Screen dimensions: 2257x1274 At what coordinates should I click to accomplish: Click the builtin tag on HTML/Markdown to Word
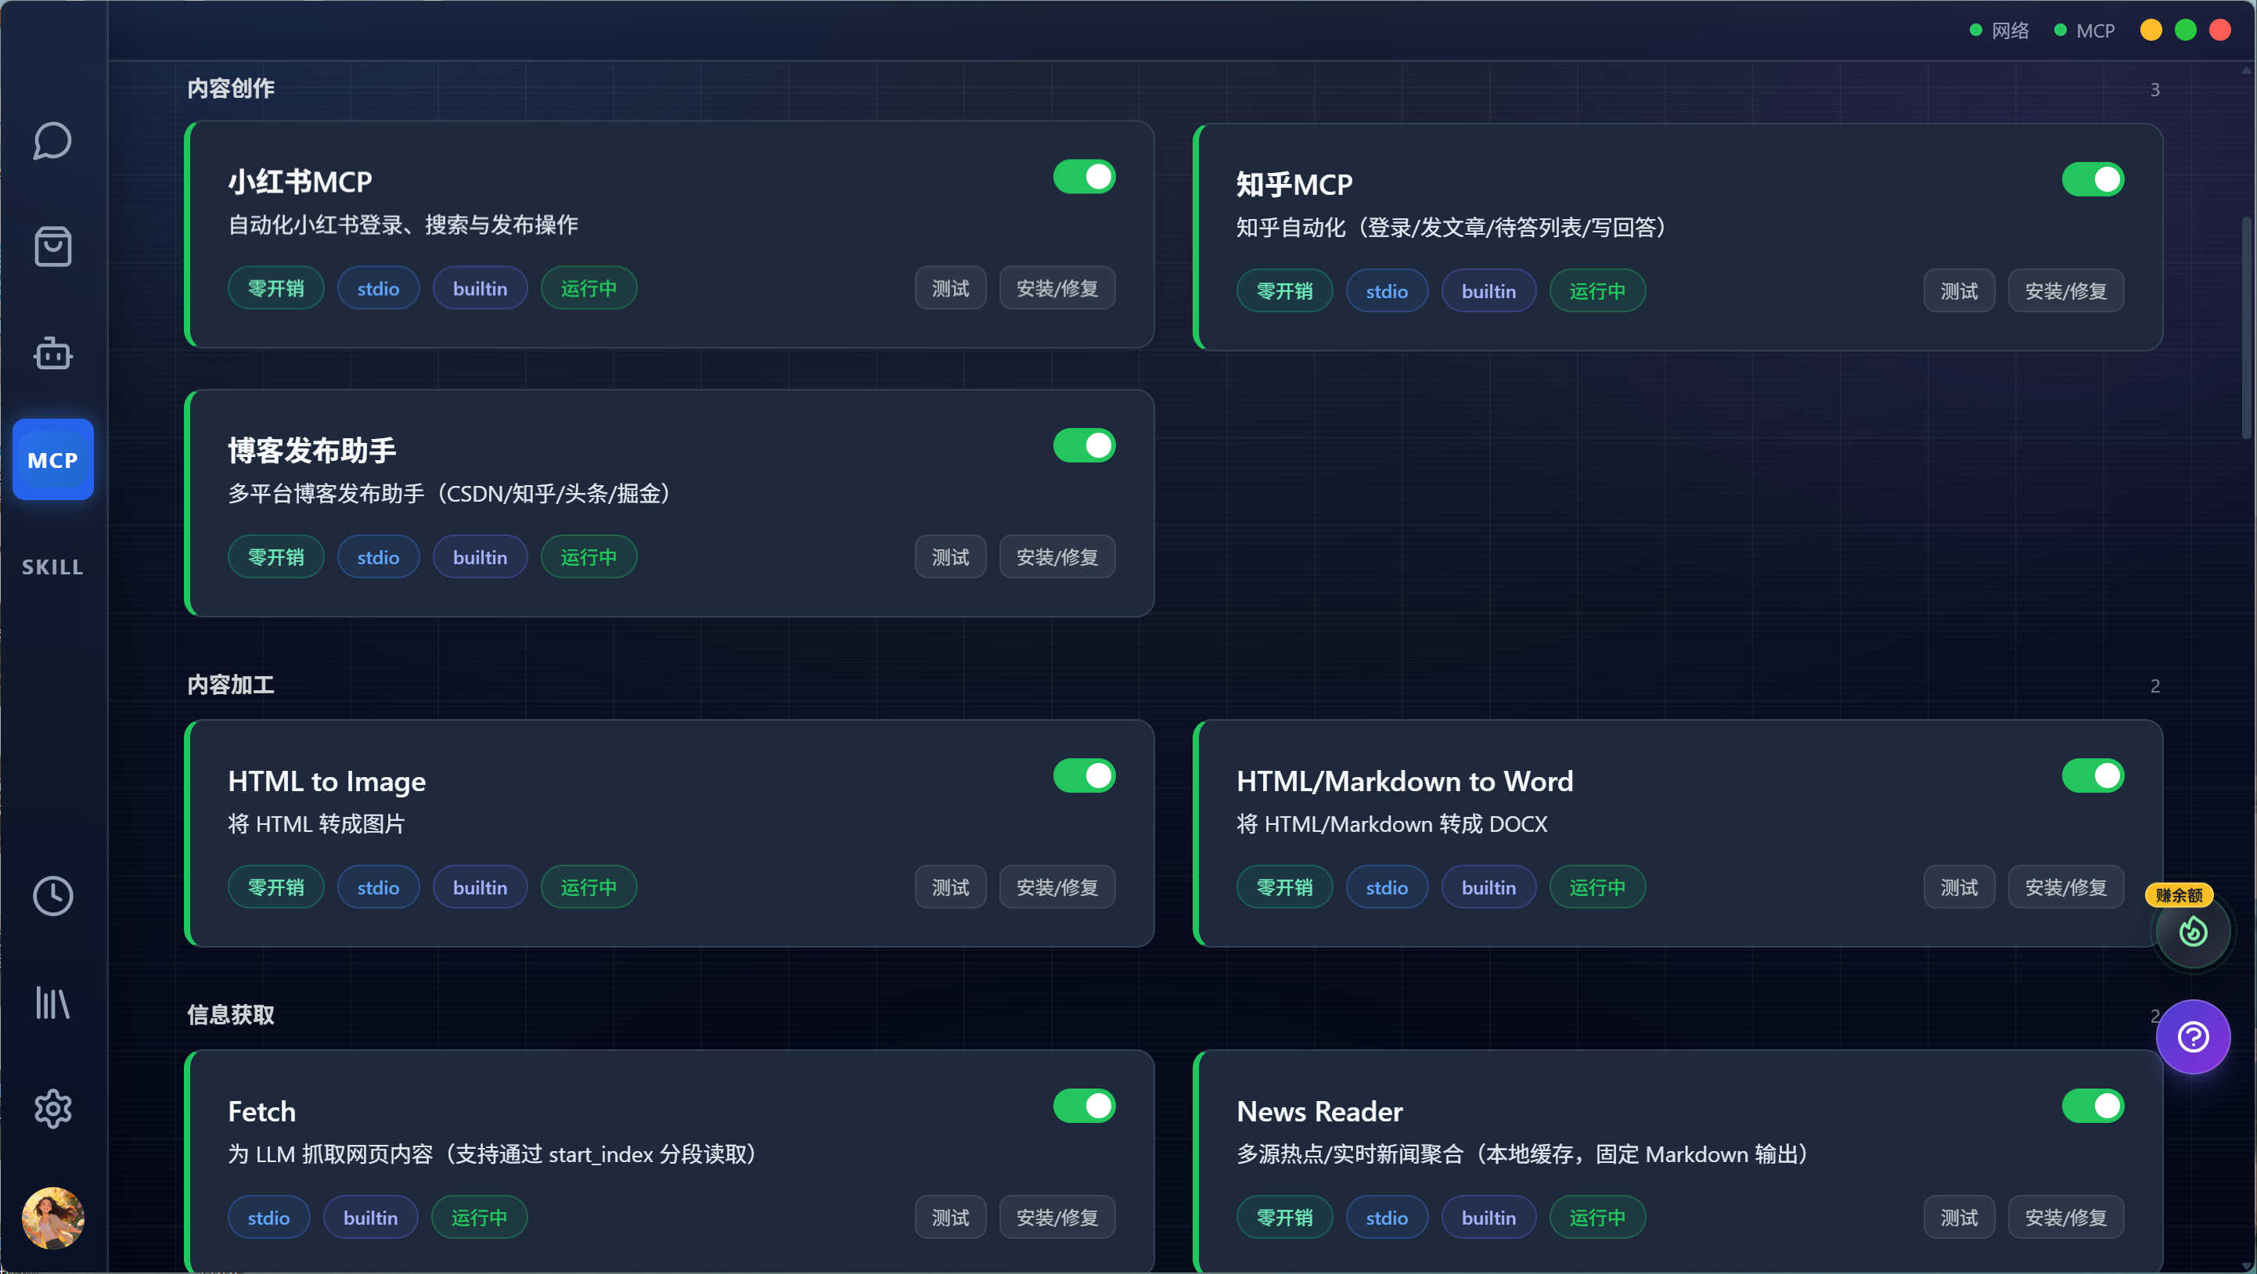[x=1488, y=887]
